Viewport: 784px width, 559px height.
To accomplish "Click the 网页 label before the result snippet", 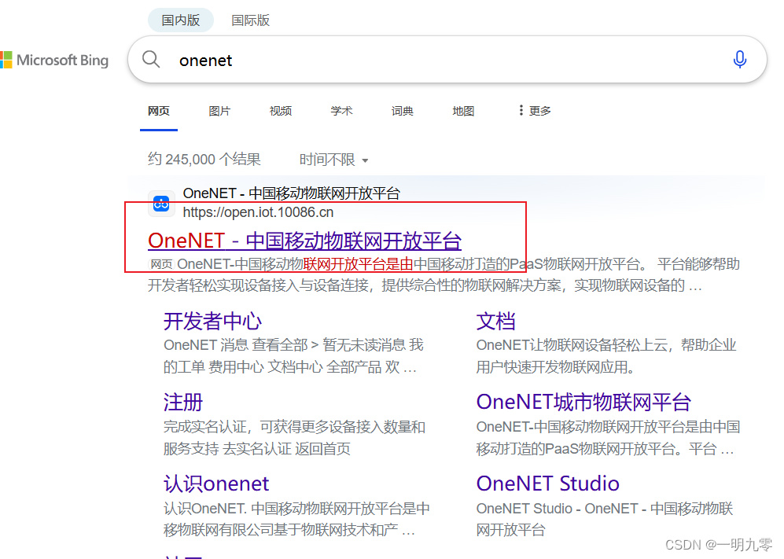I will pyautogui.click(x=161, y=264).
